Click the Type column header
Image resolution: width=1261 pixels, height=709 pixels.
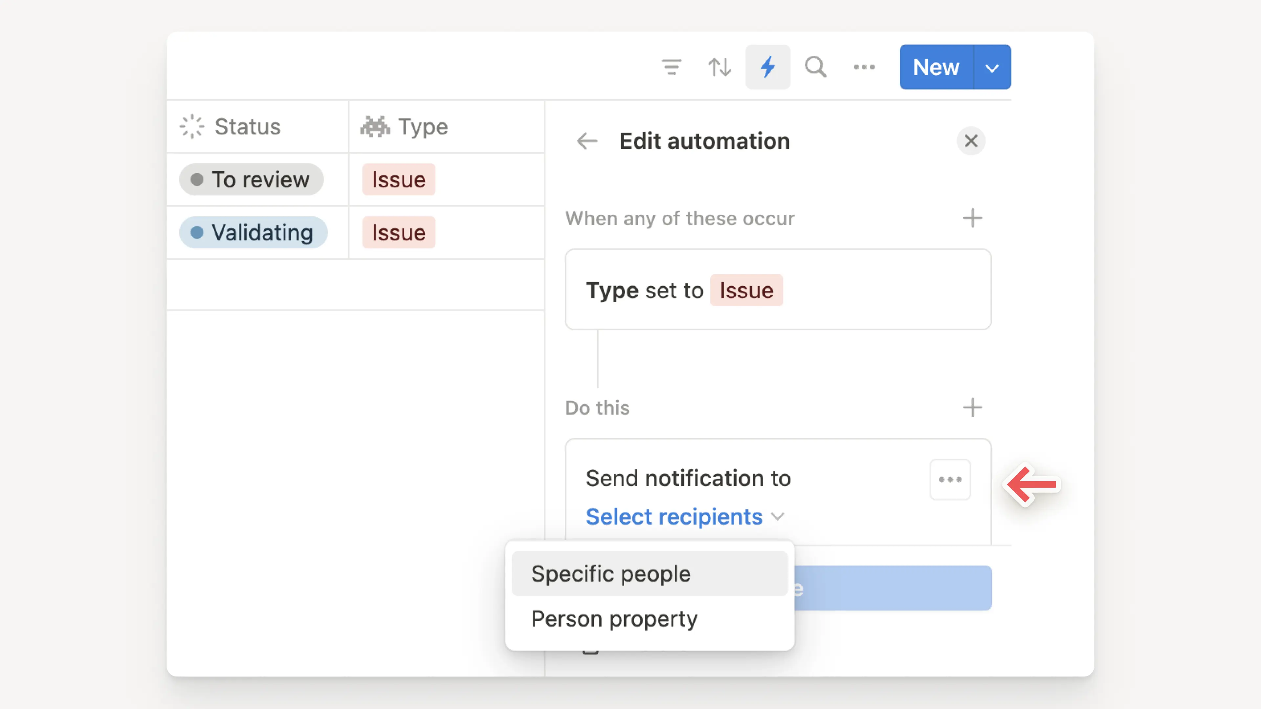tap(422, 126)
